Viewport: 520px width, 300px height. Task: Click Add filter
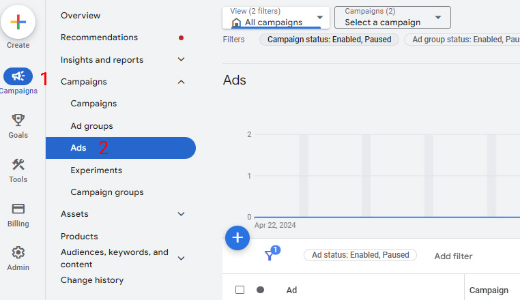click(x=453, y=256)
